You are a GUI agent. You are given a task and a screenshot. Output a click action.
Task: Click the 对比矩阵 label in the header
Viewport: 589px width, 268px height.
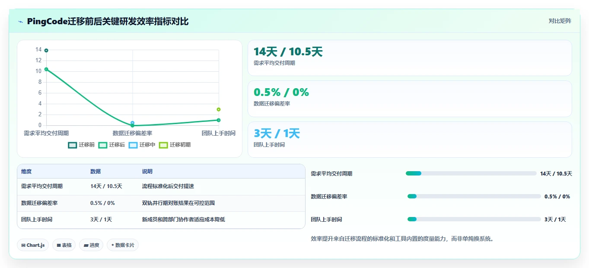(x=560, y=21)
